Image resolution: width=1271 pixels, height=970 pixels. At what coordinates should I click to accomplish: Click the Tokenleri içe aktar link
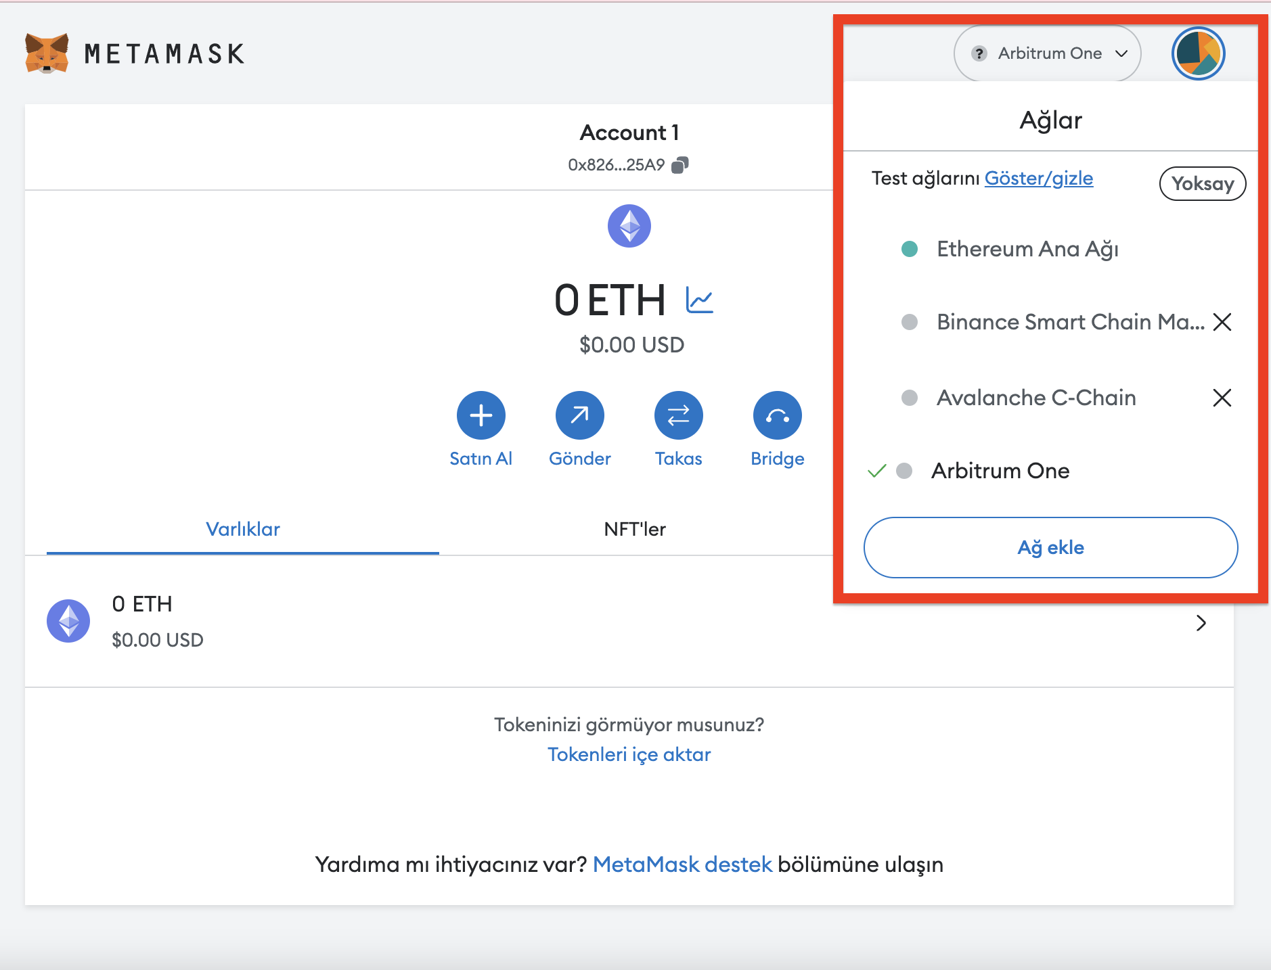pos(629,754)
